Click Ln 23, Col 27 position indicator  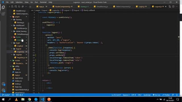click(x=116, y=95)
